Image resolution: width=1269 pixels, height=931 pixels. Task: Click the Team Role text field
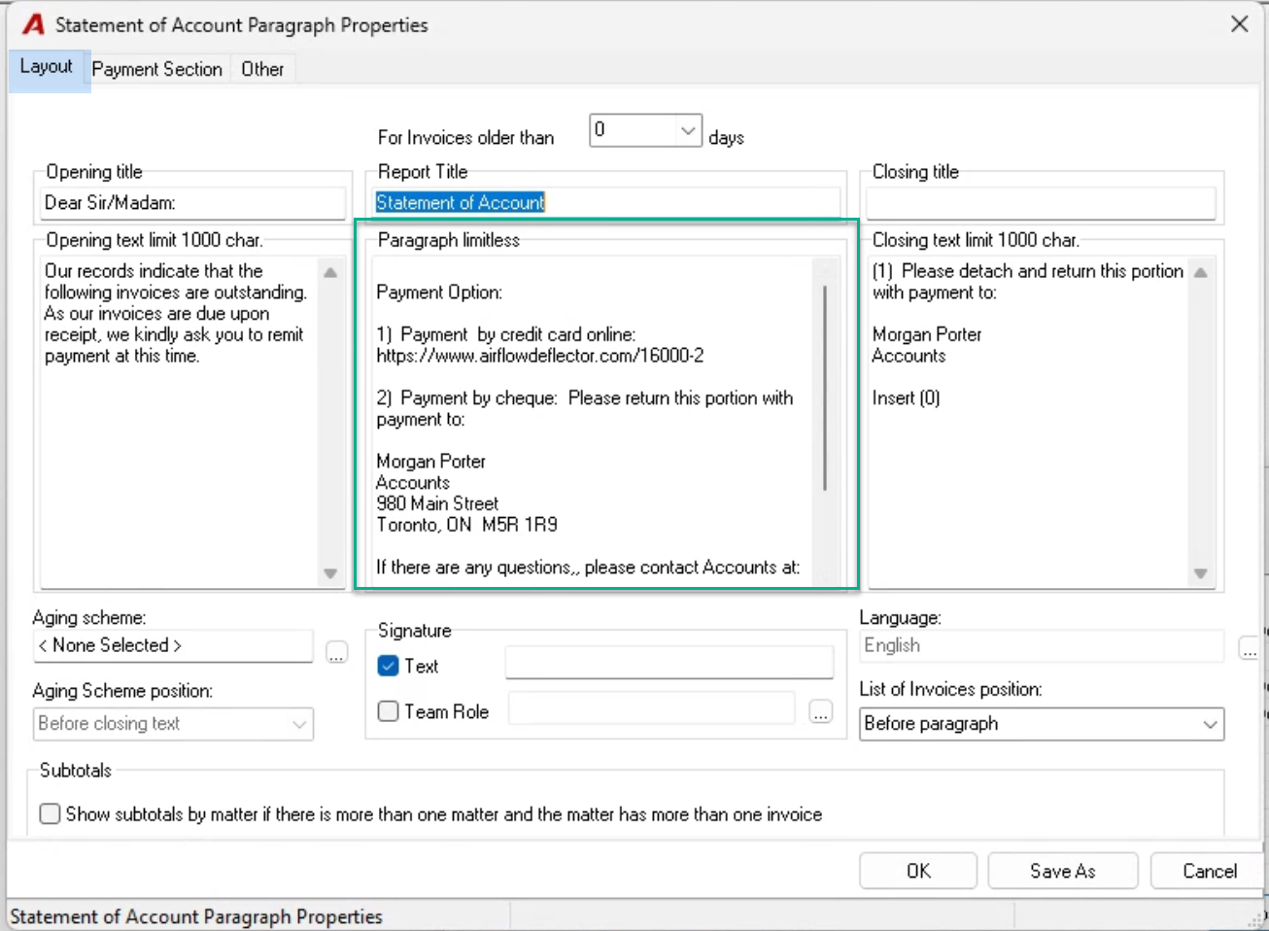click(652, 708)
